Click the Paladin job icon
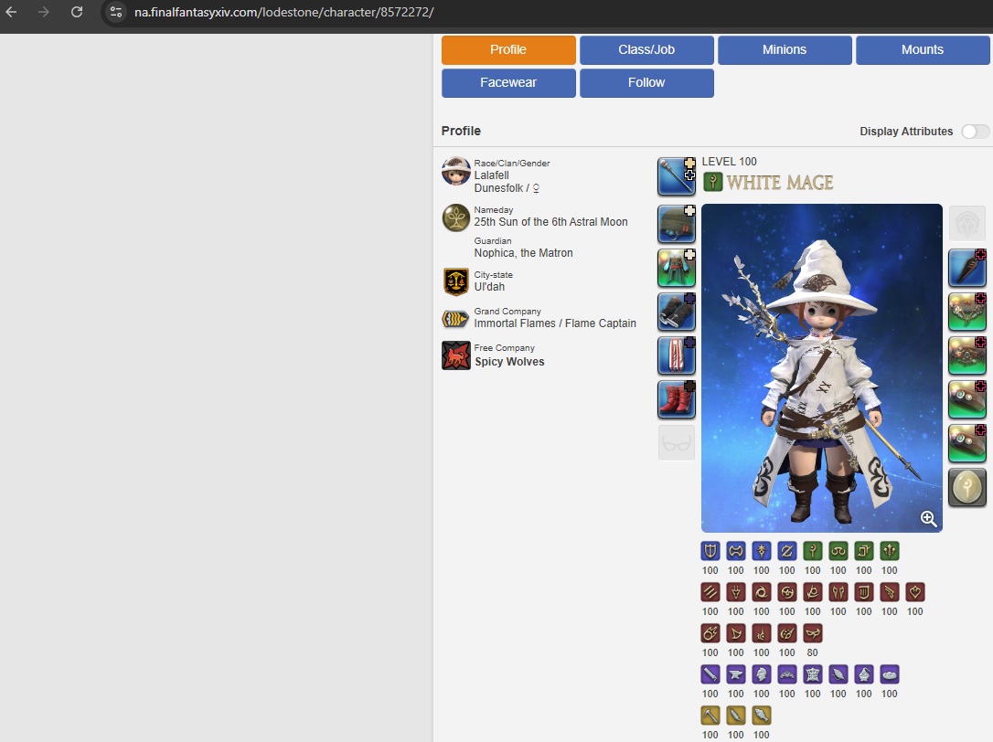The height and width of the screenshot is (742, 993). (x=710, y=551)
